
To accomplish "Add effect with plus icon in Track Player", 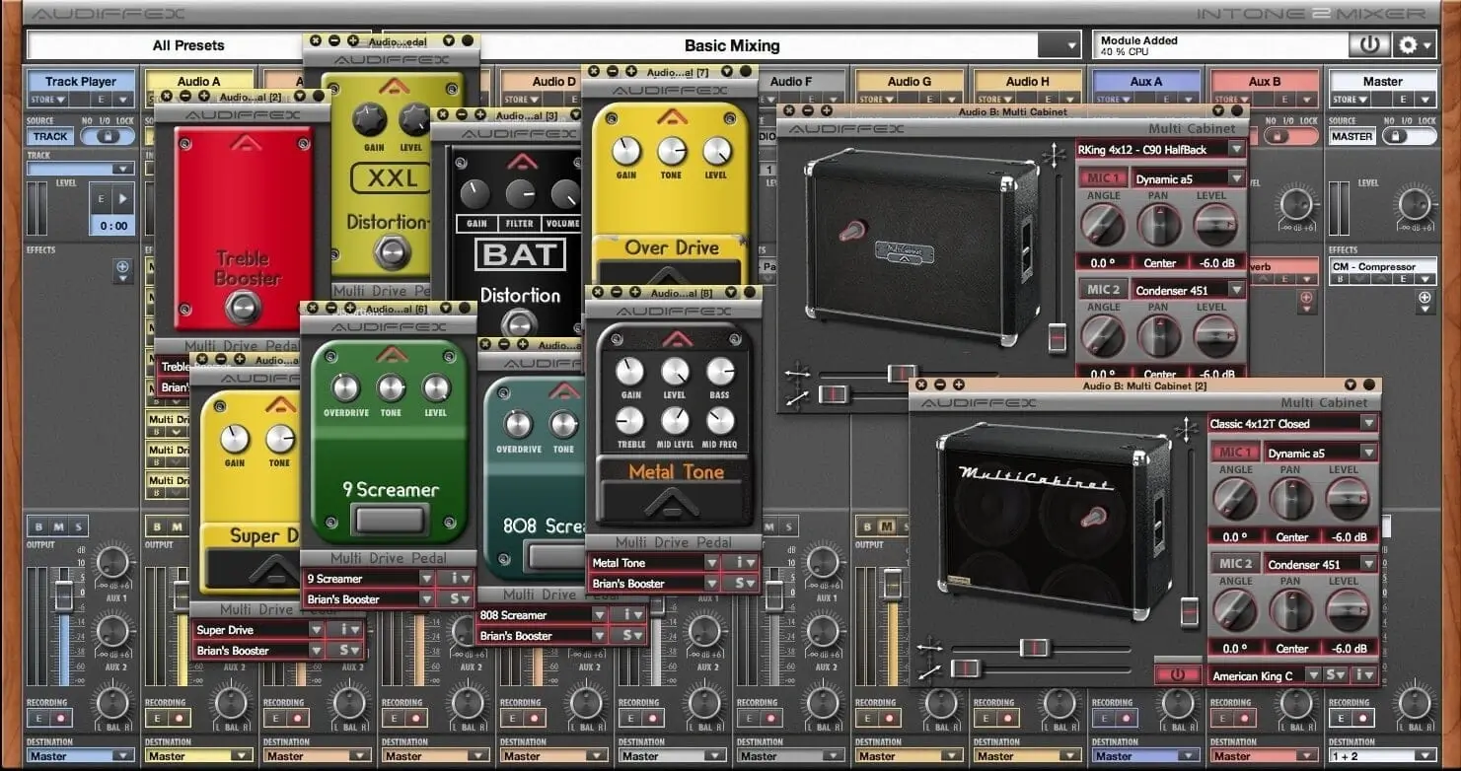I will click(x=122, y=266).
